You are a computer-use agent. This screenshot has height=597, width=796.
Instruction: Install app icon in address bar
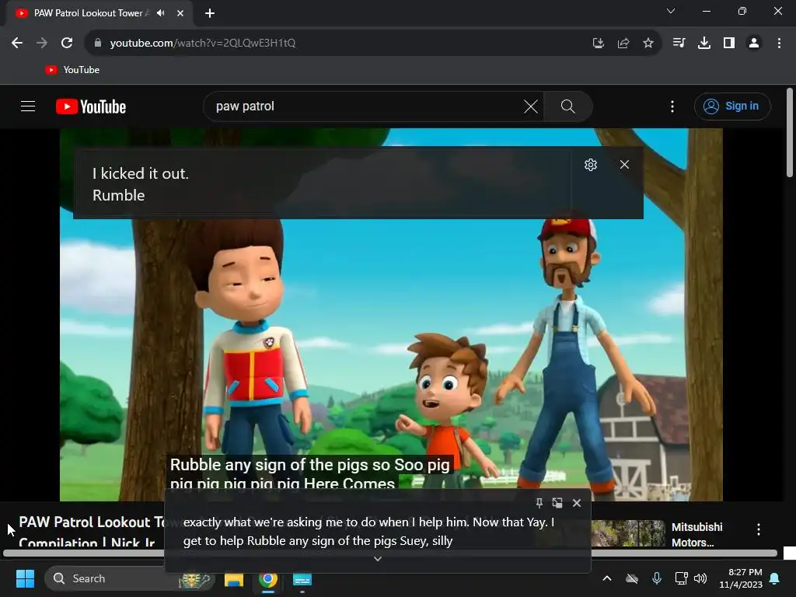(x=599, y=44)
